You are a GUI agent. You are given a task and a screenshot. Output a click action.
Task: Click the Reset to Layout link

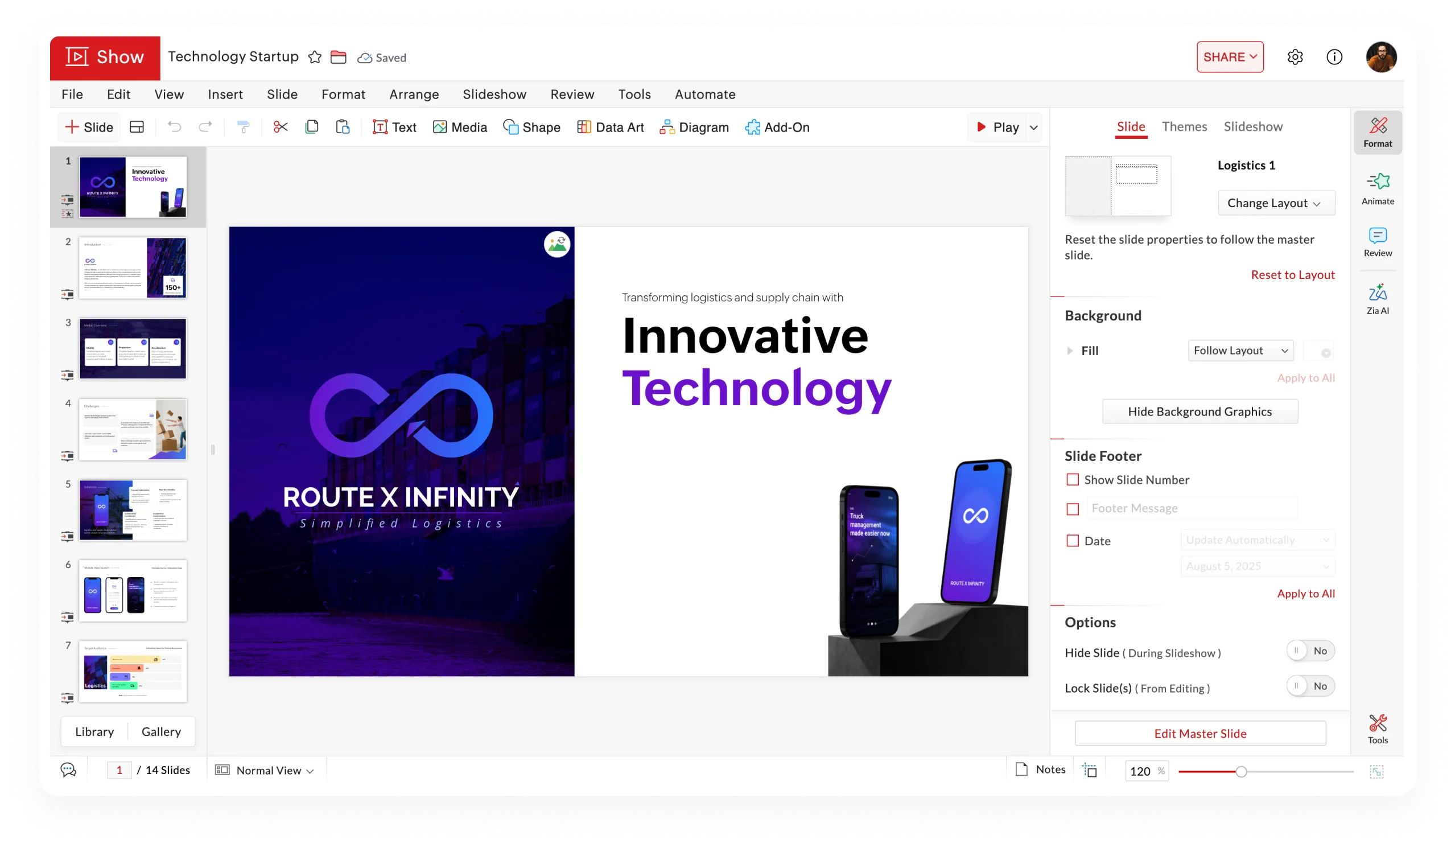pos(1292,275)
